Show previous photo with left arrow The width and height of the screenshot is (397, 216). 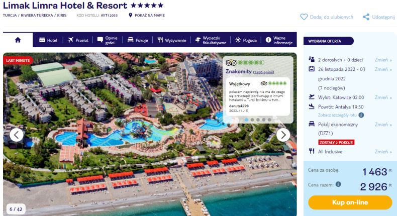[17, 135]
